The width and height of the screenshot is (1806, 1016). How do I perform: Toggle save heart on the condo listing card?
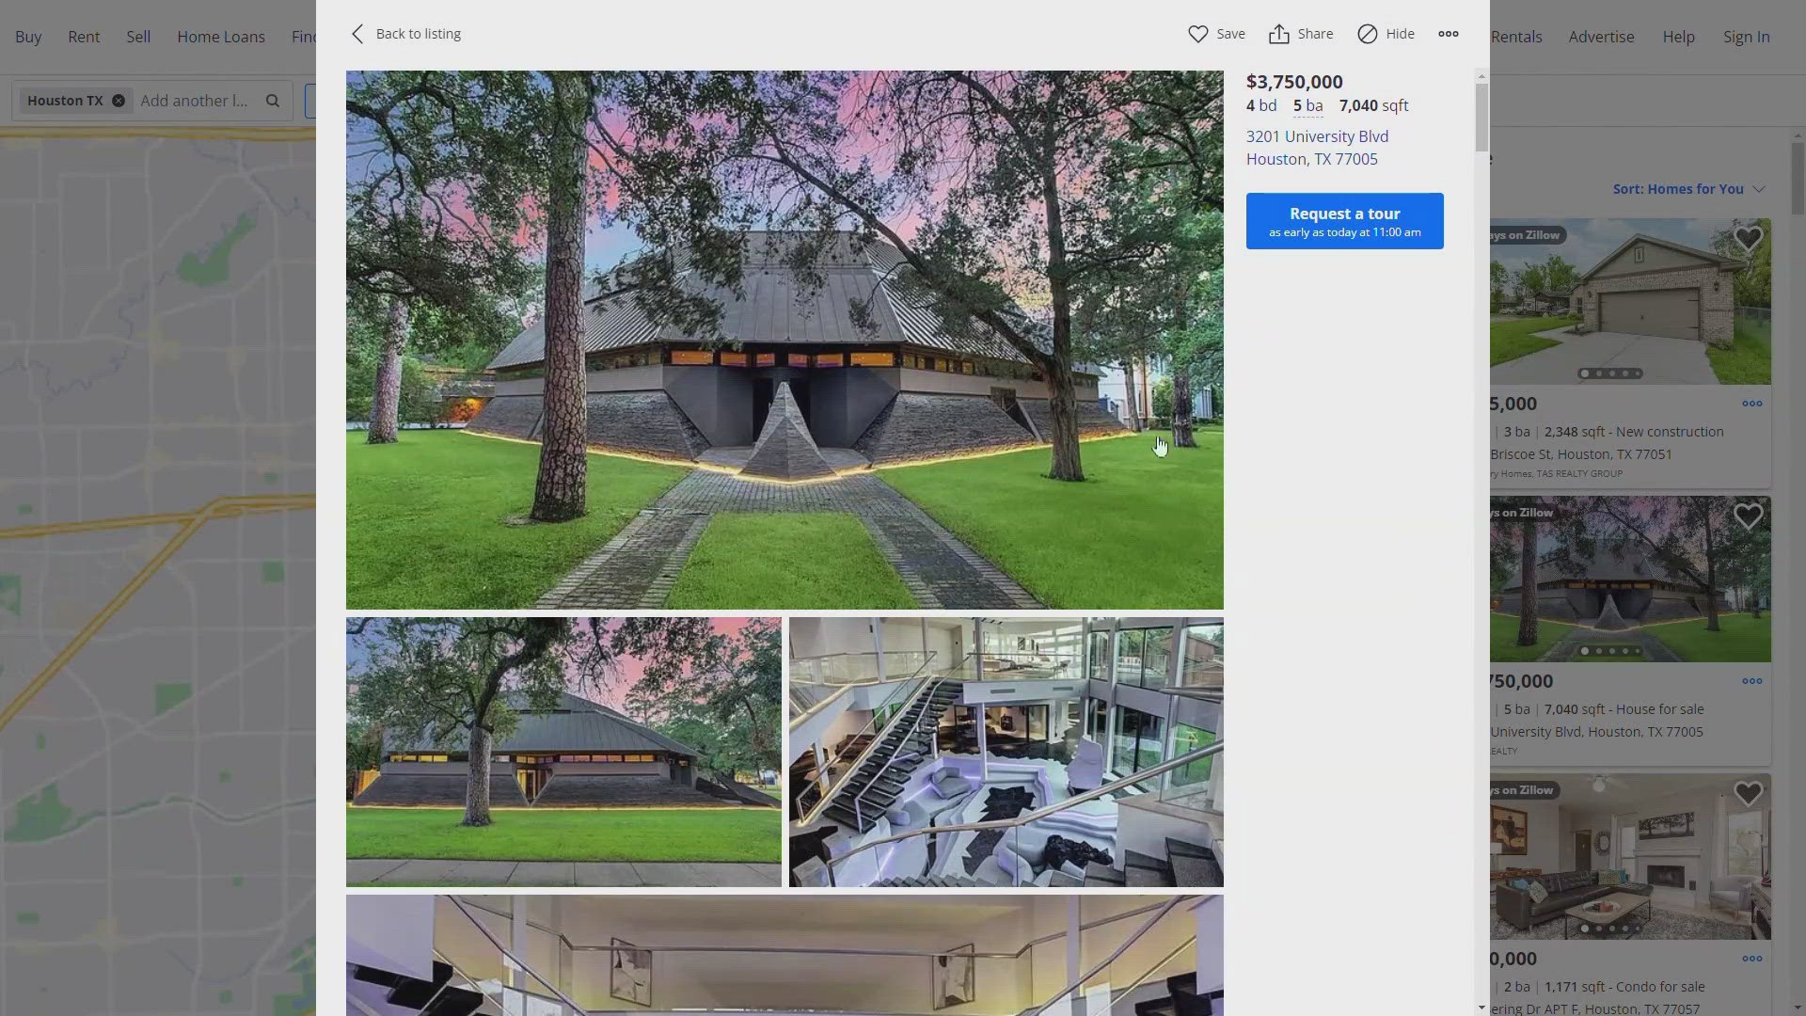[1749, 793]
